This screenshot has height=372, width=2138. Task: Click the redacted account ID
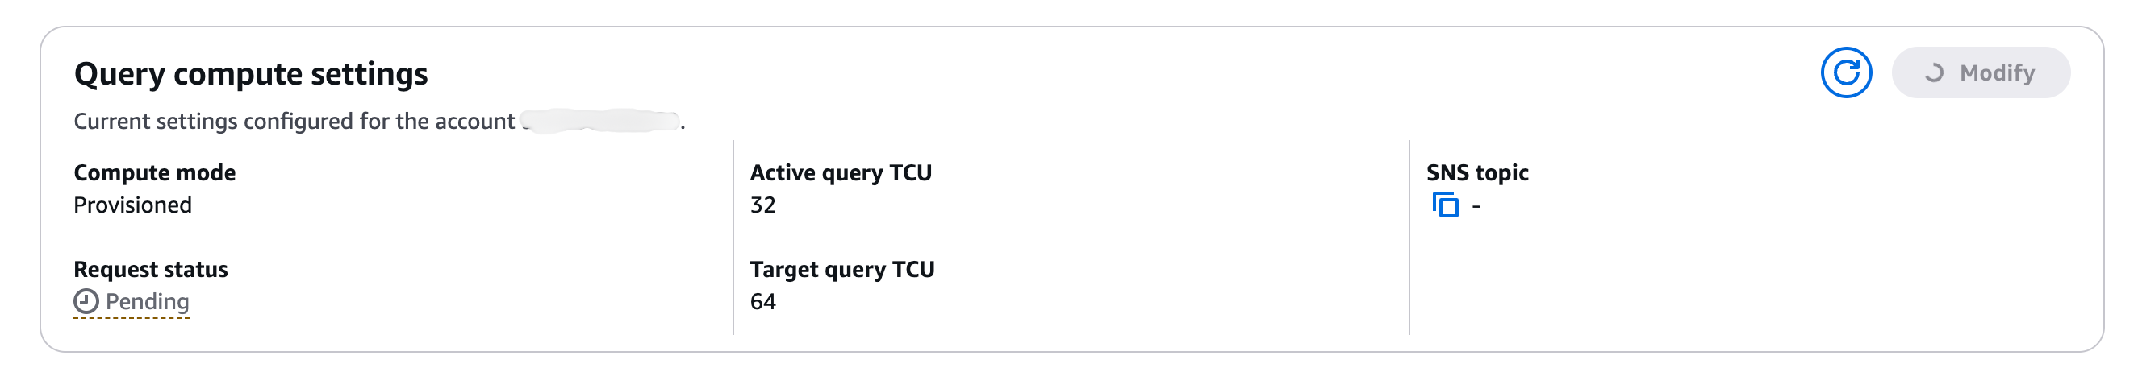(x=601, y=121)
